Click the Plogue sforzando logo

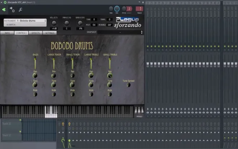pos(128,22)
